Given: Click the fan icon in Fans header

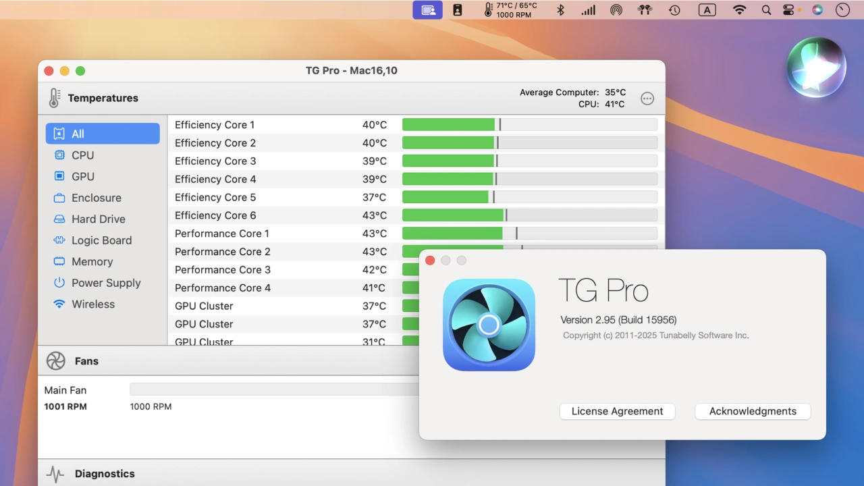Looking at the screenshot, I should pos(55,361).
